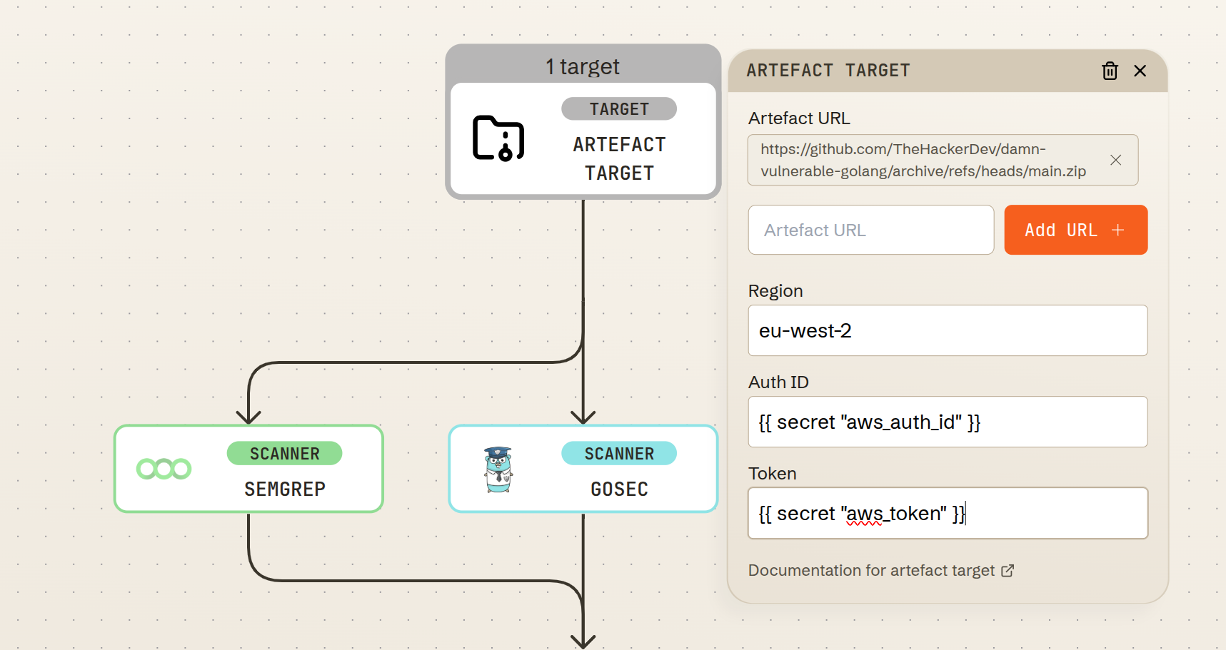Focus the empty Artefact URL input

[871, 230]
